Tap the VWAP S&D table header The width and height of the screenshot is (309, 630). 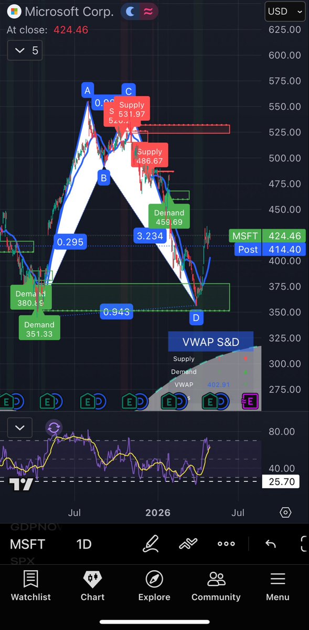click(x=211, y=342)
